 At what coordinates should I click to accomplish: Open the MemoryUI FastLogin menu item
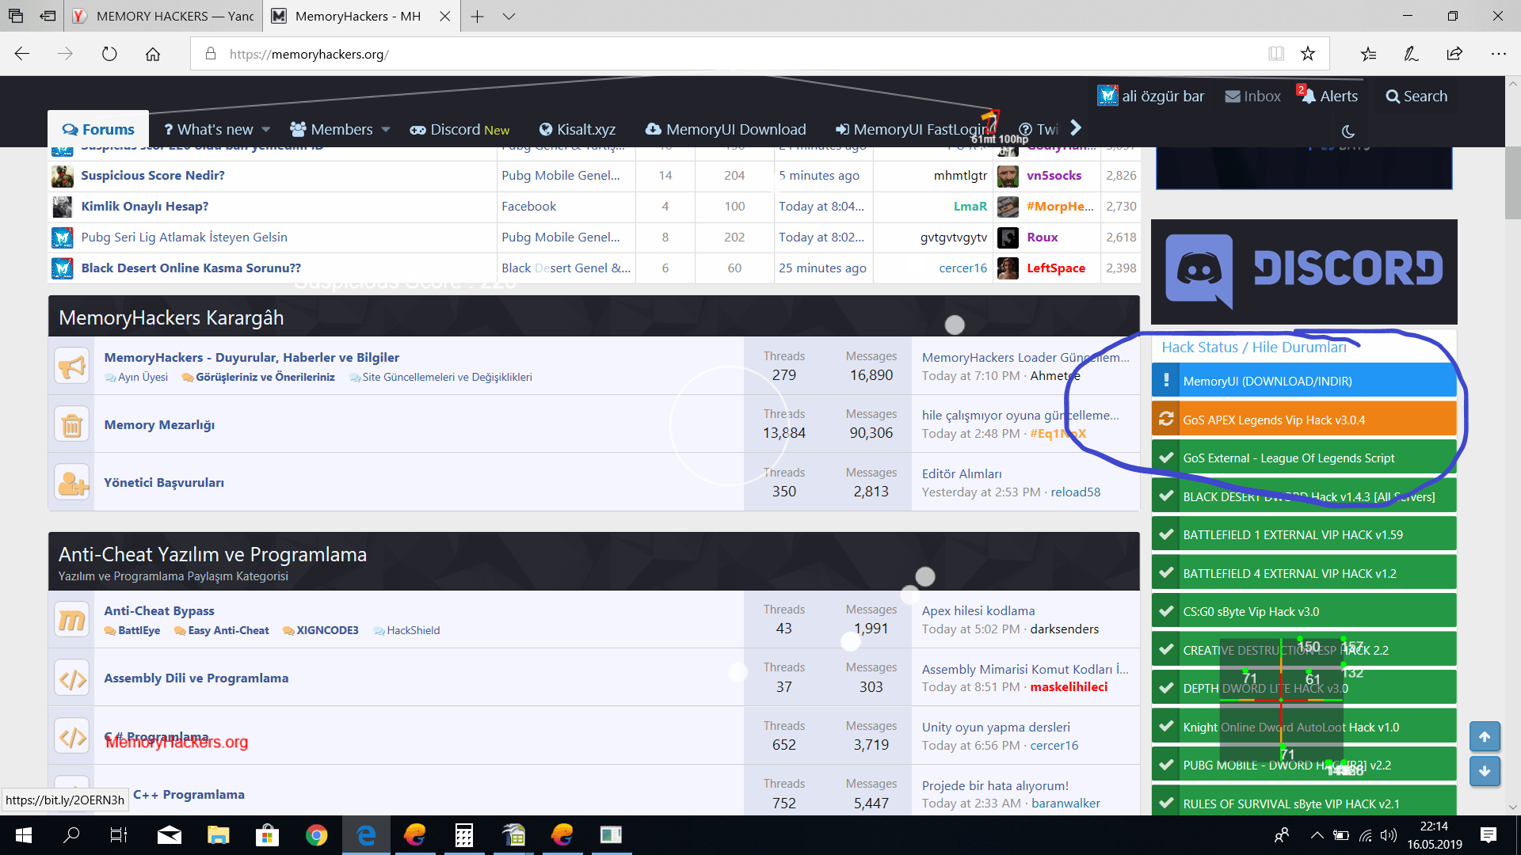[912, 130]
